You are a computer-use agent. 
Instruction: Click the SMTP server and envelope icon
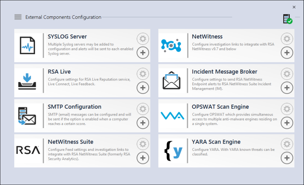(27, 116)
